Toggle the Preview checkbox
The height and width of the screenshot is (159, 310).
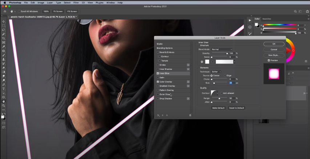269,60
